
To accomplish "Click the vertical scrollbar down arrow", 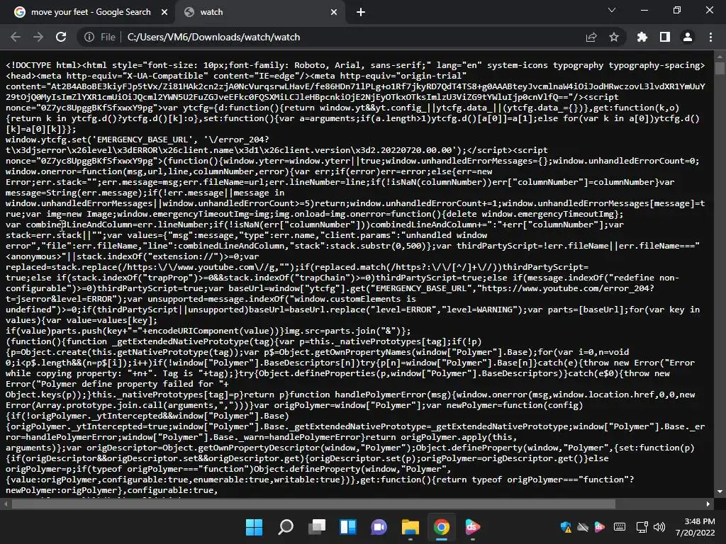I will point(719,492).
